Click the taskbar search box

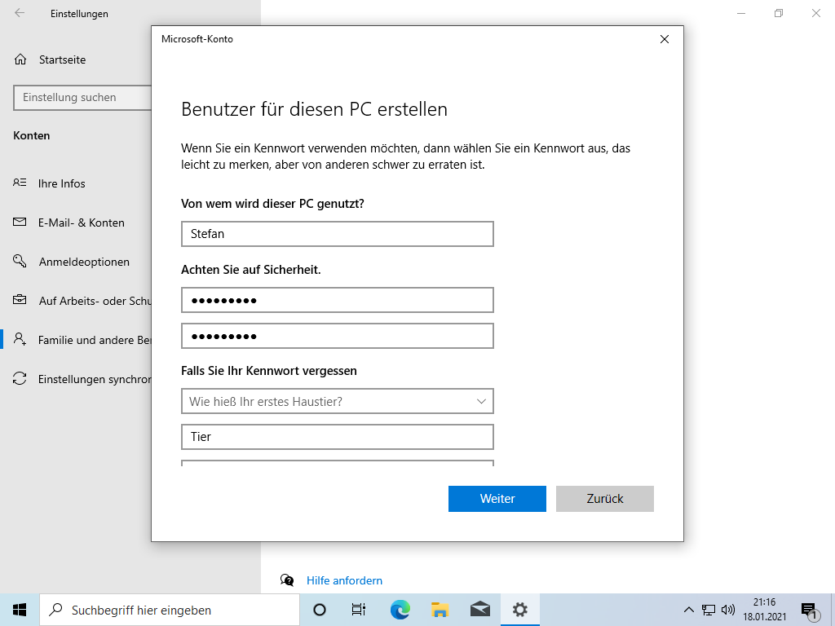point(170,610)
